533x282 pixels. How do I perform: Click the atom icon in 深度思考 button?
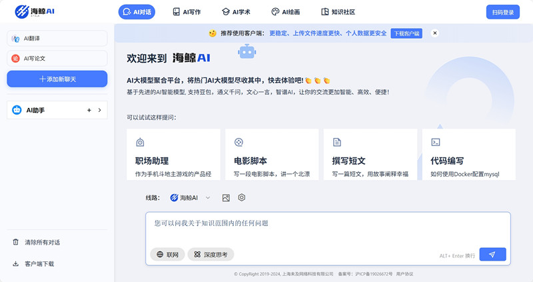coord(197,255)
